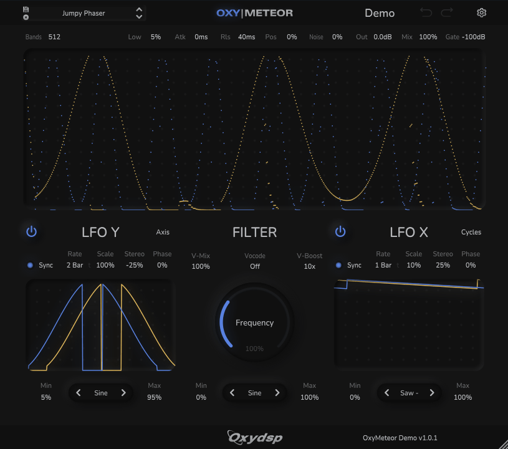Click the save preset floppy icon

[26, 9]
